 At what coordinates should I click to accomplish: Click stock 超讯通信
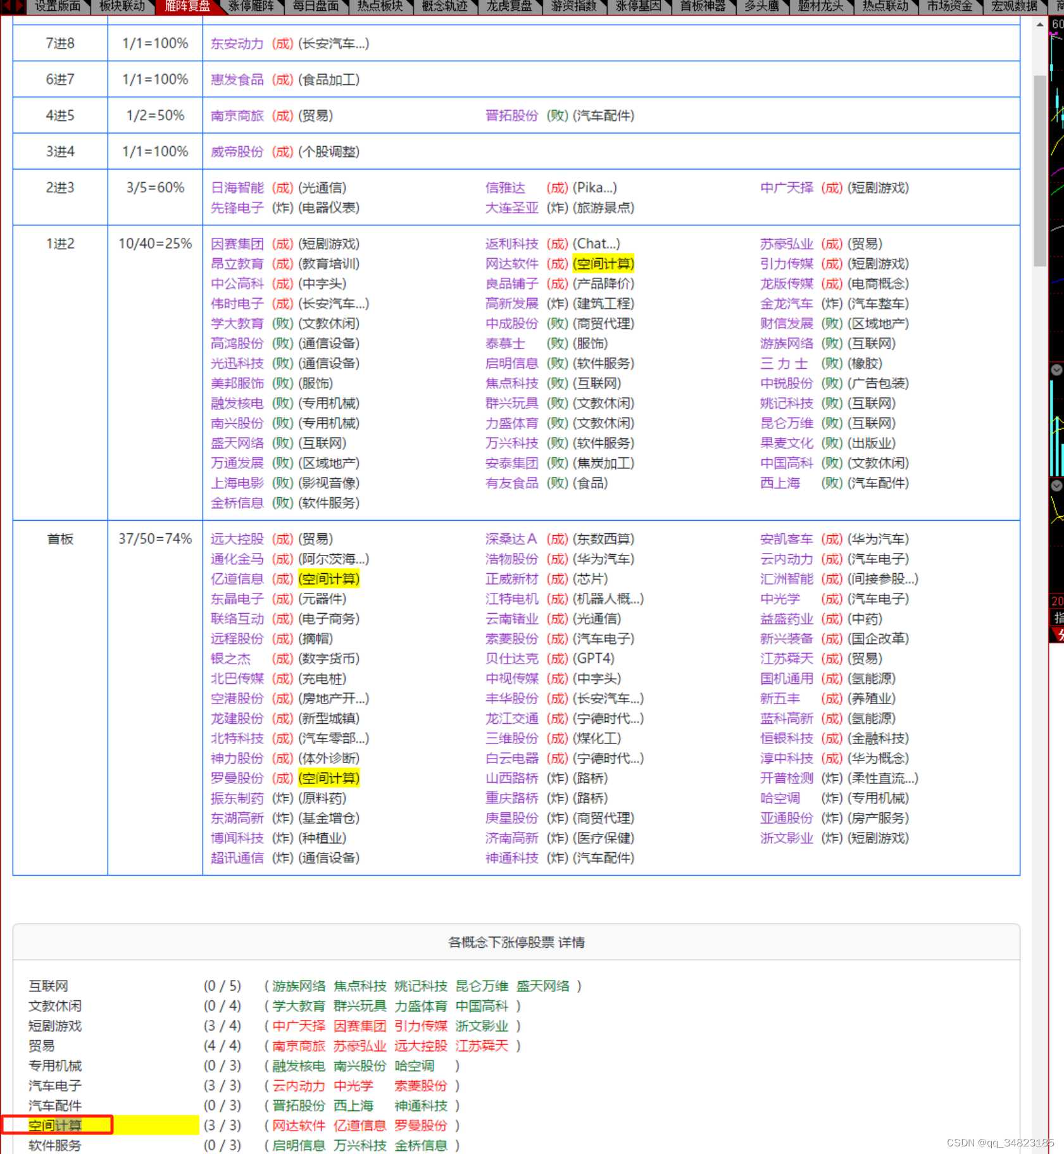237,859
